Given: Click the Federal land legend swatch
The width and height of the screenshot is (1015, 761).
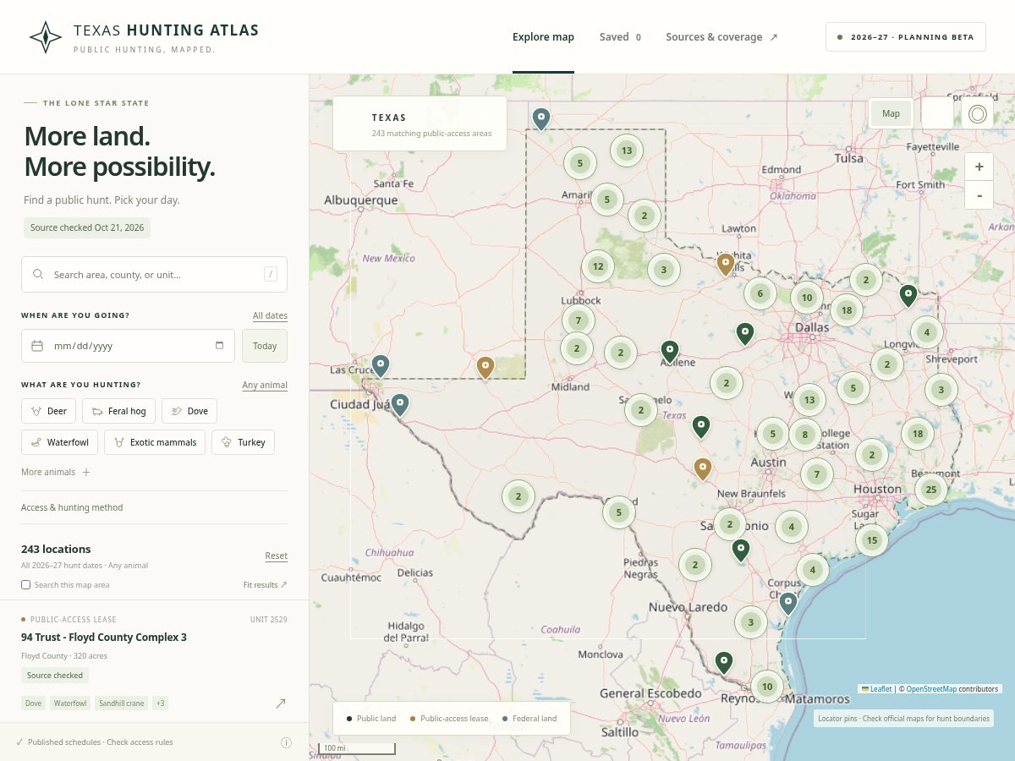Looking at the screenshot, I should [505, 719].
